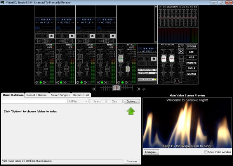Click the crossfader swap arrows icon
The height and width of the screenshot is (166, 233).
[143, 89]
